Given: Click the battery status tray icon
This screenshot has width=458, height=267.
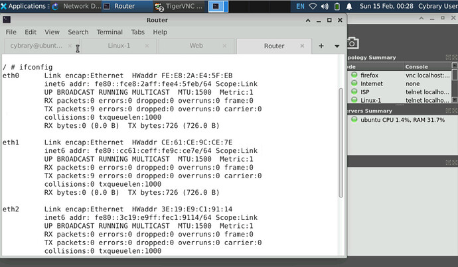Looking at the screenshot, I should pos(337,6).
